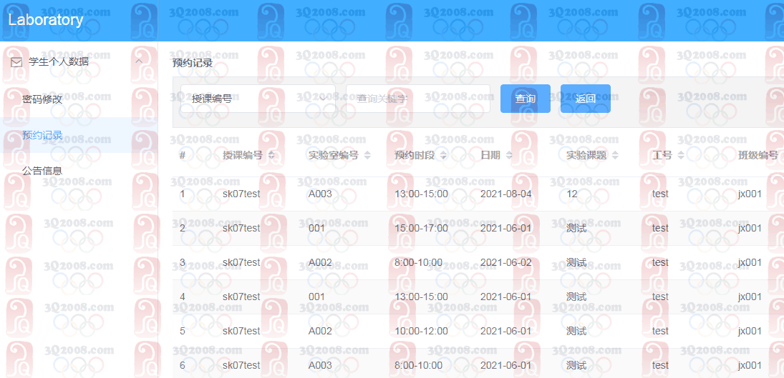The width and height of the screenshot is (784, 378).
Task: Open the 授课编号 search field dropdown
Action: pos(258,99)
